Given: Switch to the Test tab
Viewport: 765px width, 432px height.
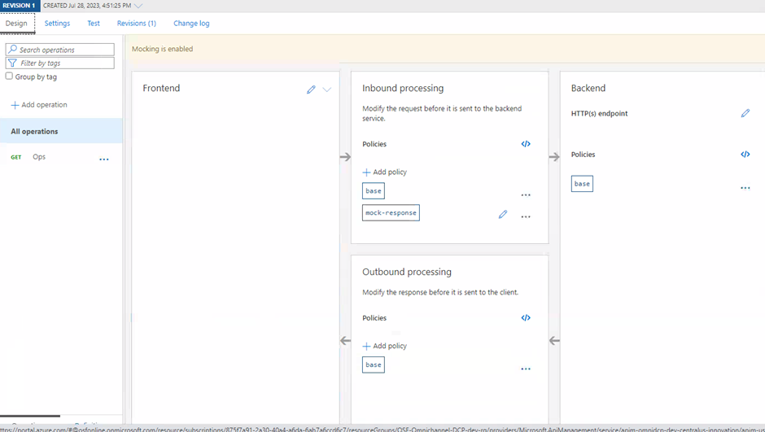Looking at the screenshot, I should (x=94, y=24).
